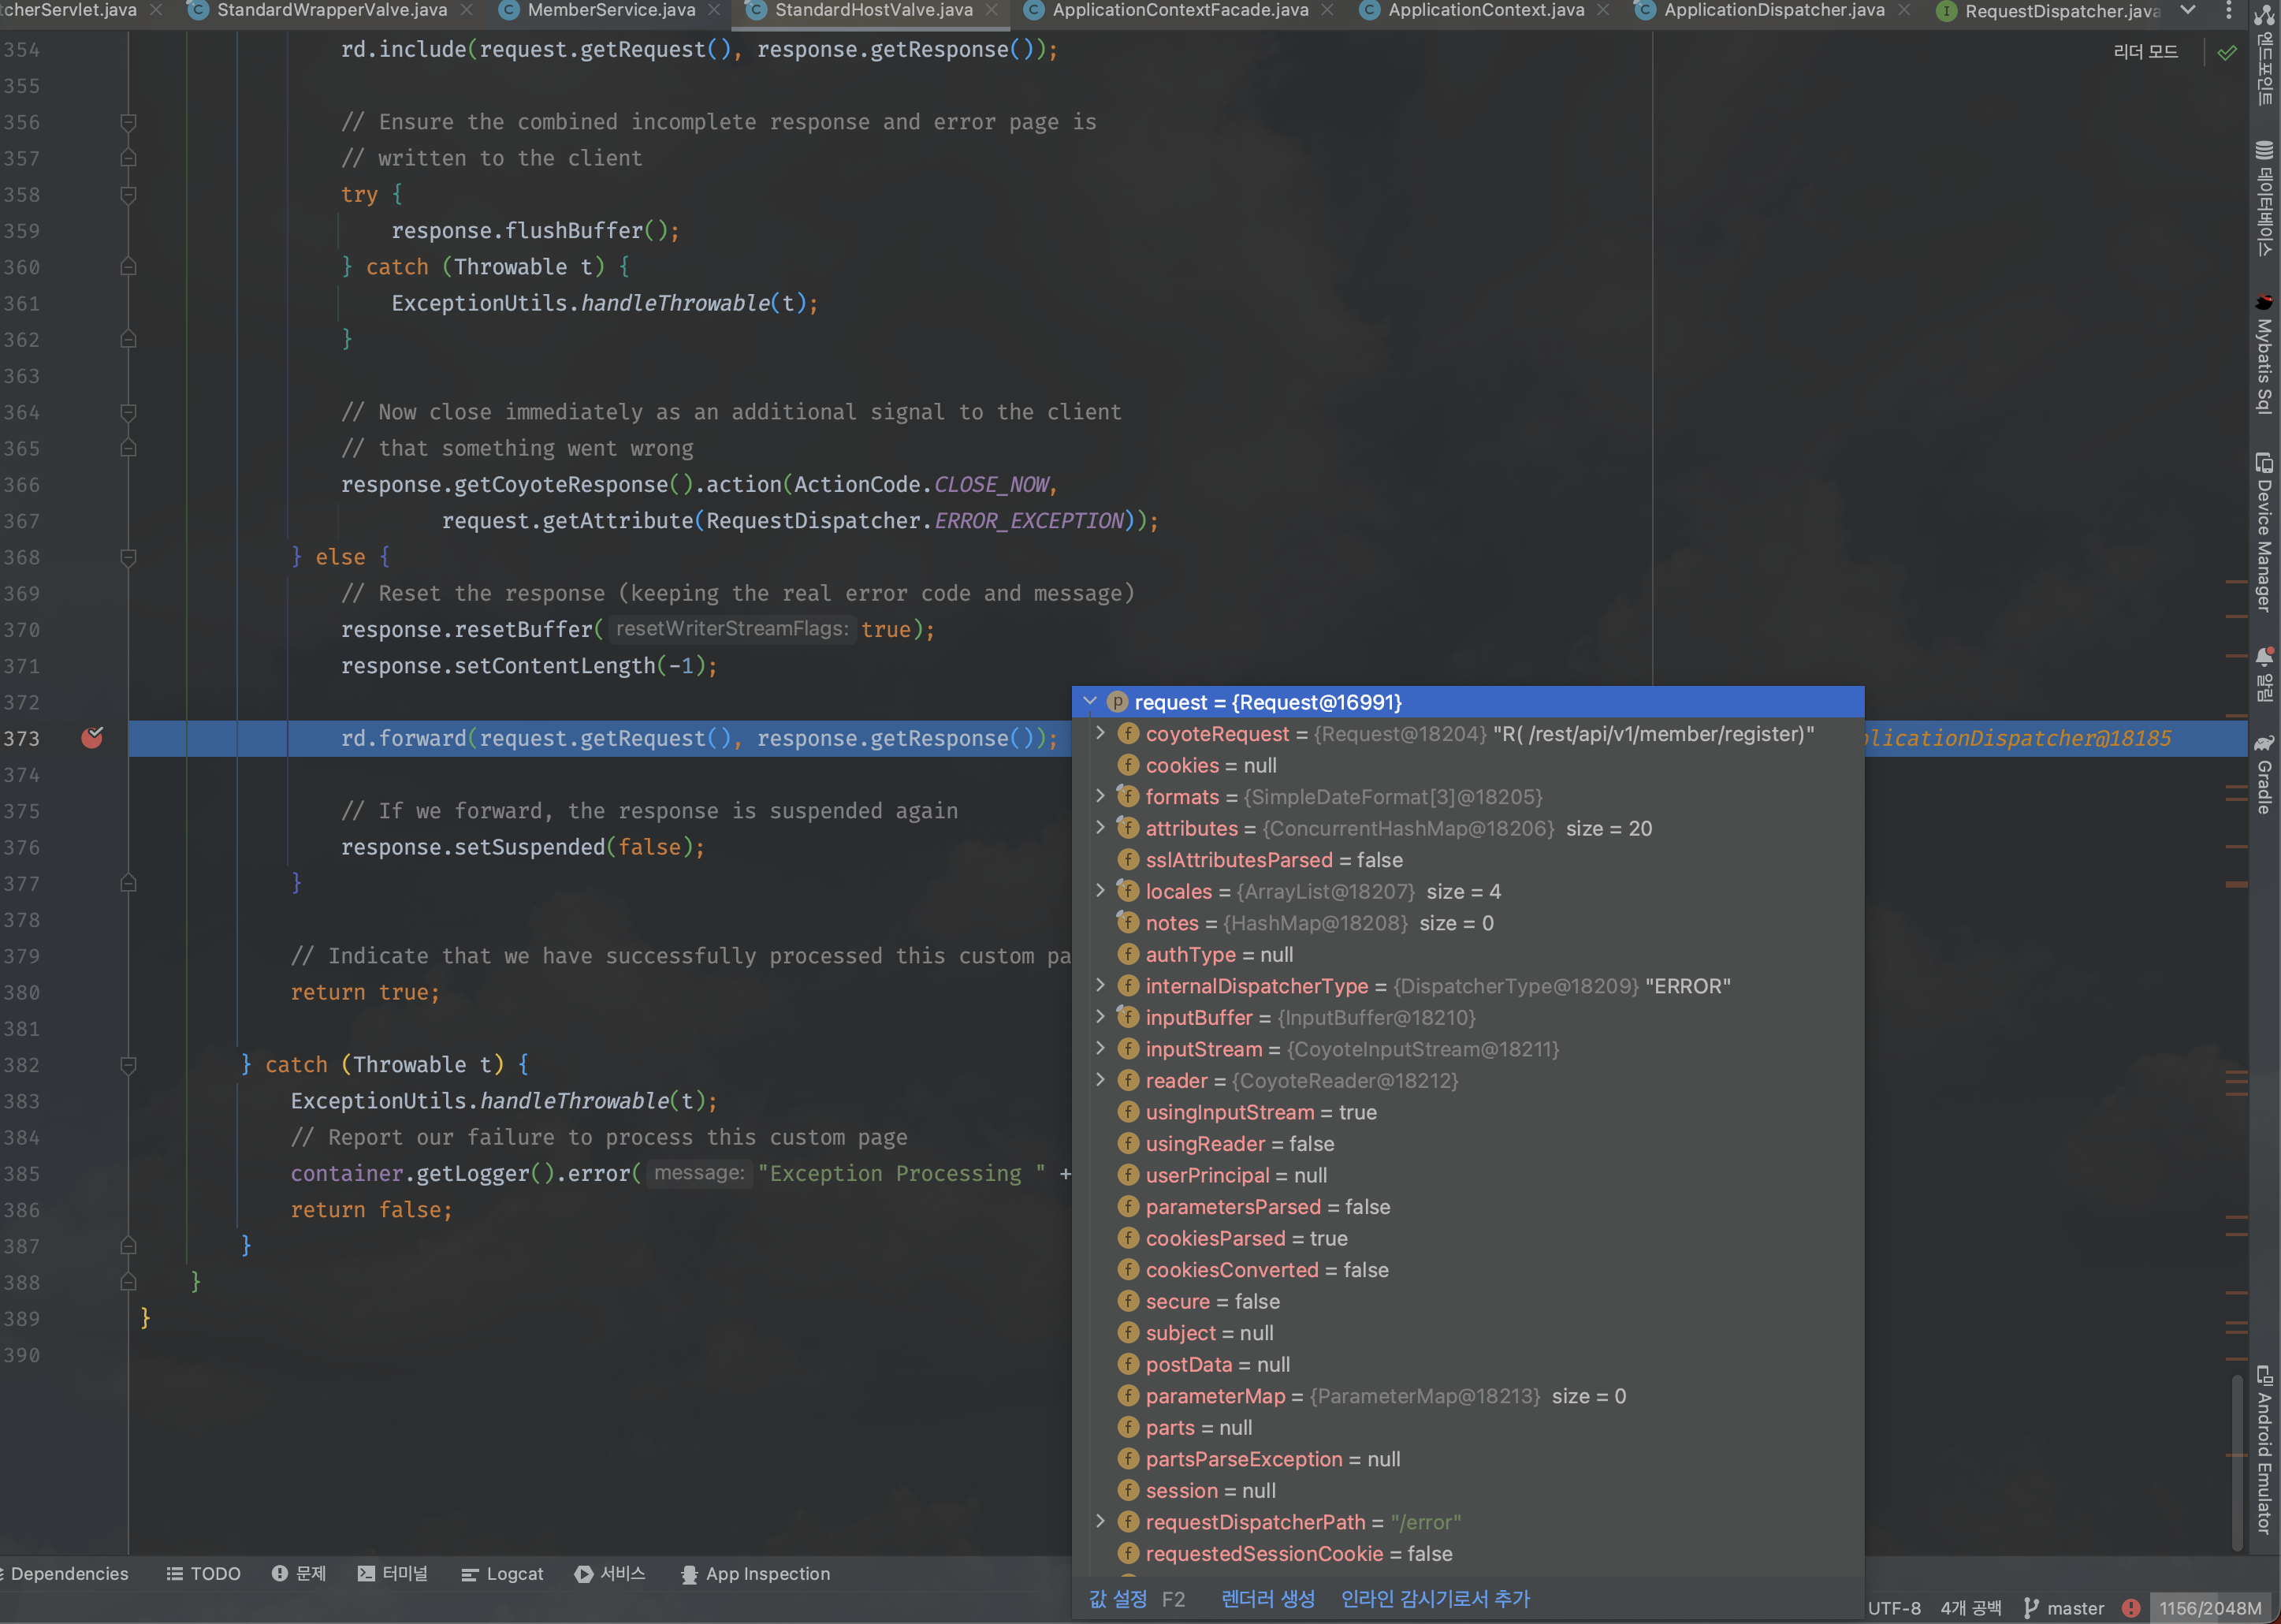
Task: Switch to StandardWrapperValve.java tab
Action: coord(331,10)
